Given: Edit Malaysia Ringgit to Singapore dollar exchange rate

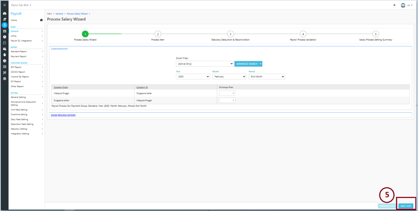Looking at the screenshot, I should point(227,93).
